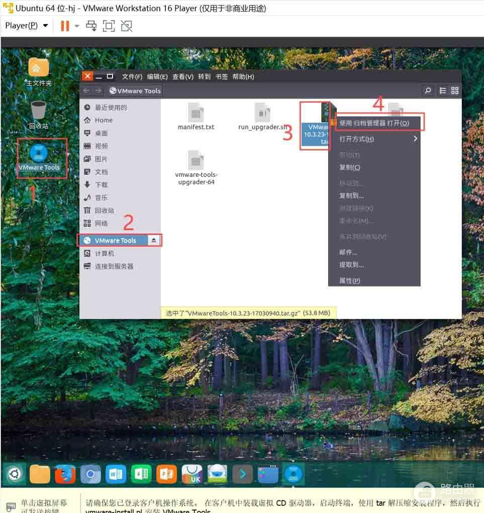Viewport: 484px width, 513px height.
Task: Click the VMware Tools path bar button
Action: tap(135, 90)
